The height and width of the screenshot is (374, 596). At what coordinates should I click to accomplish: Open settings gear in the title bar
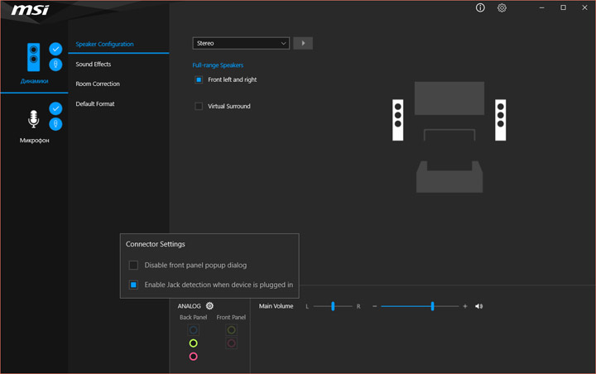502,7
